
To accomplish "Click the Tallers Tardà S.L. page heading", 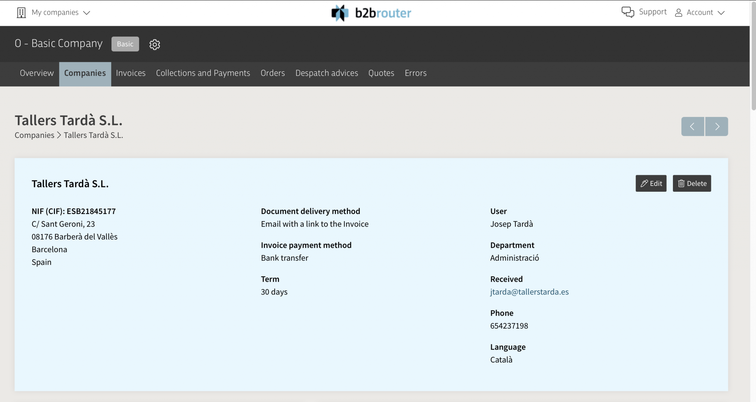I will point(69,121).
